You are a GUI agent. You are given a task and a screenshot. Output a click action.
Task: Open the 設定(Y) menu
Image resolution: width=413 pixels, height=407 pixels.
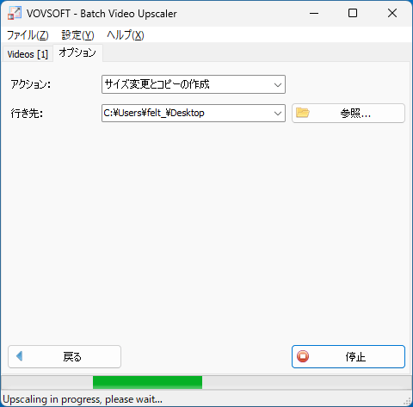click(77, 35)
